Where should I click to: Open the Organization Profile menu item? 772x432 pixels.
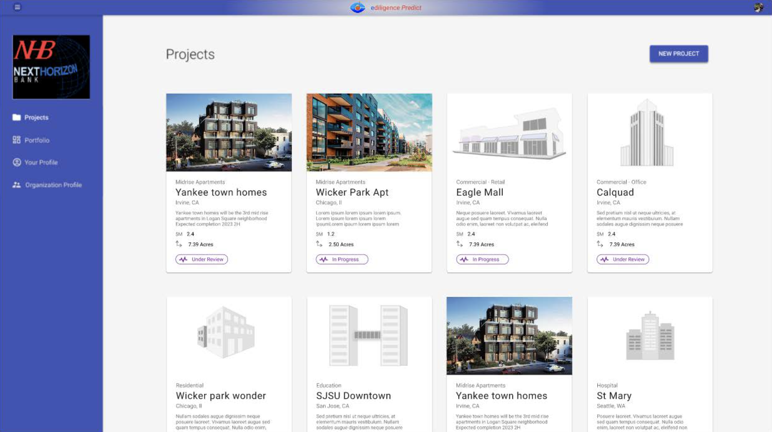click(x=53, y=185)
